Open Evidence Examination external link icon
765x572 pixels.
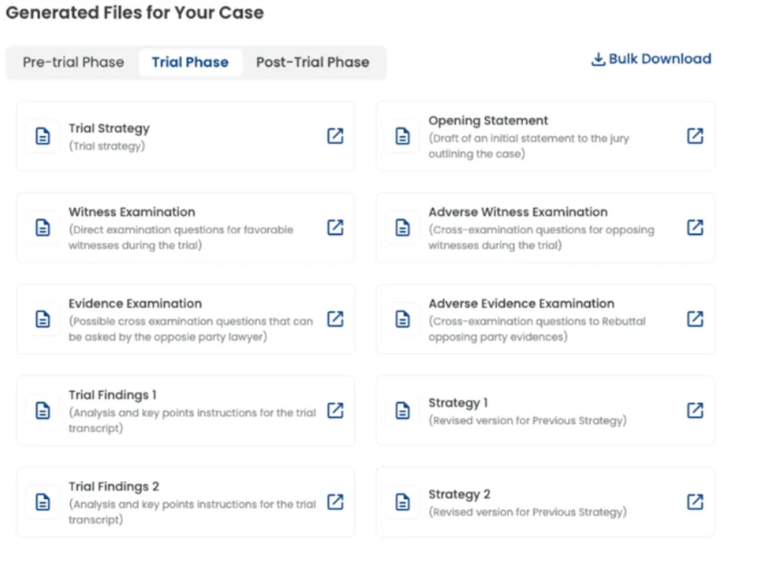pyautogui.click(x=335, y=319)
